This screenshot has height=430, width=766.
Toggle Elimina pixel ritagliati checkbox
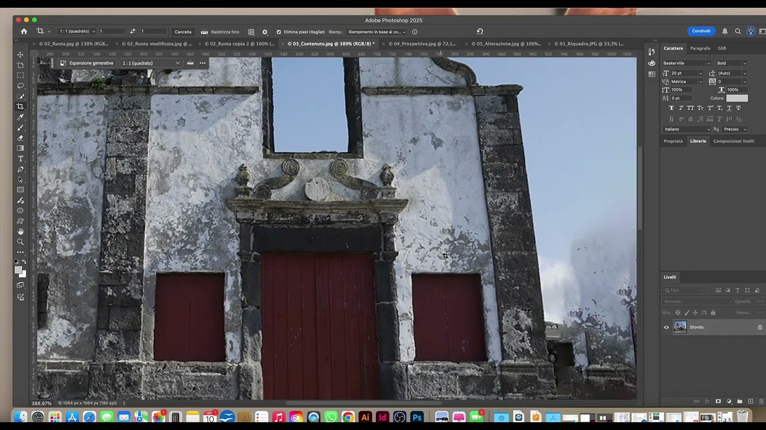pos(279,32)
